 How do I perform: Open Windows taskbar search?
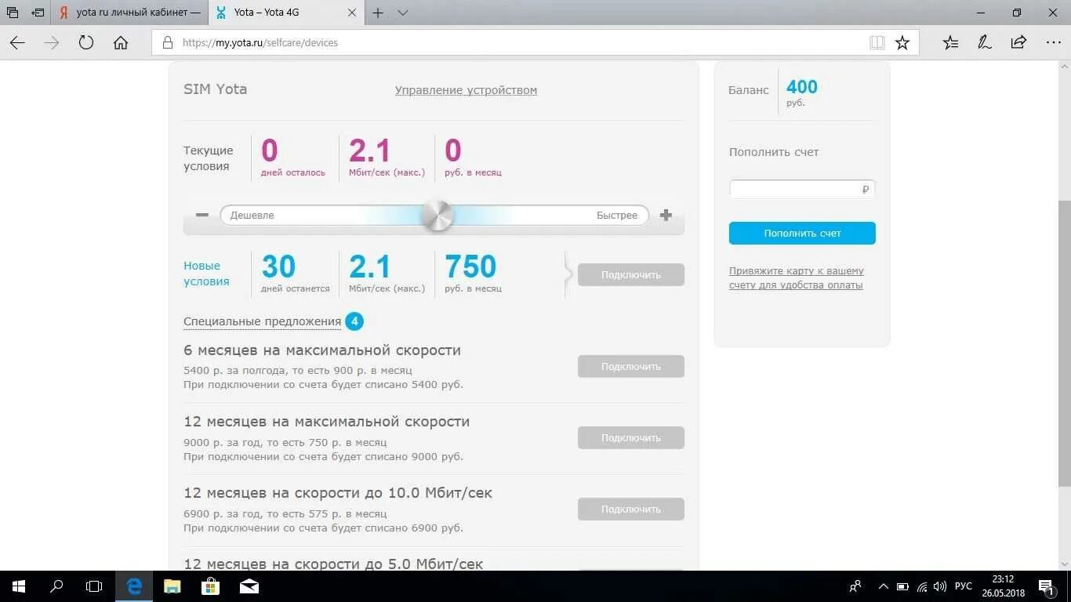point(56,586)
